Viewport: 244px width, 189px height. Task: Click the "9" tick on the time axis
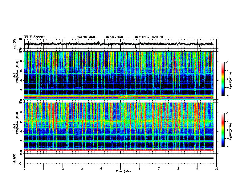point(197,169)
